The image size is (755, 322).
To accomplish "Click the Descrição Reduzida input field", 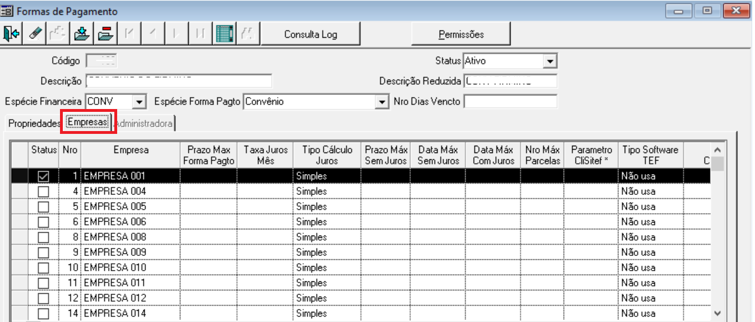I will [510, 81].
